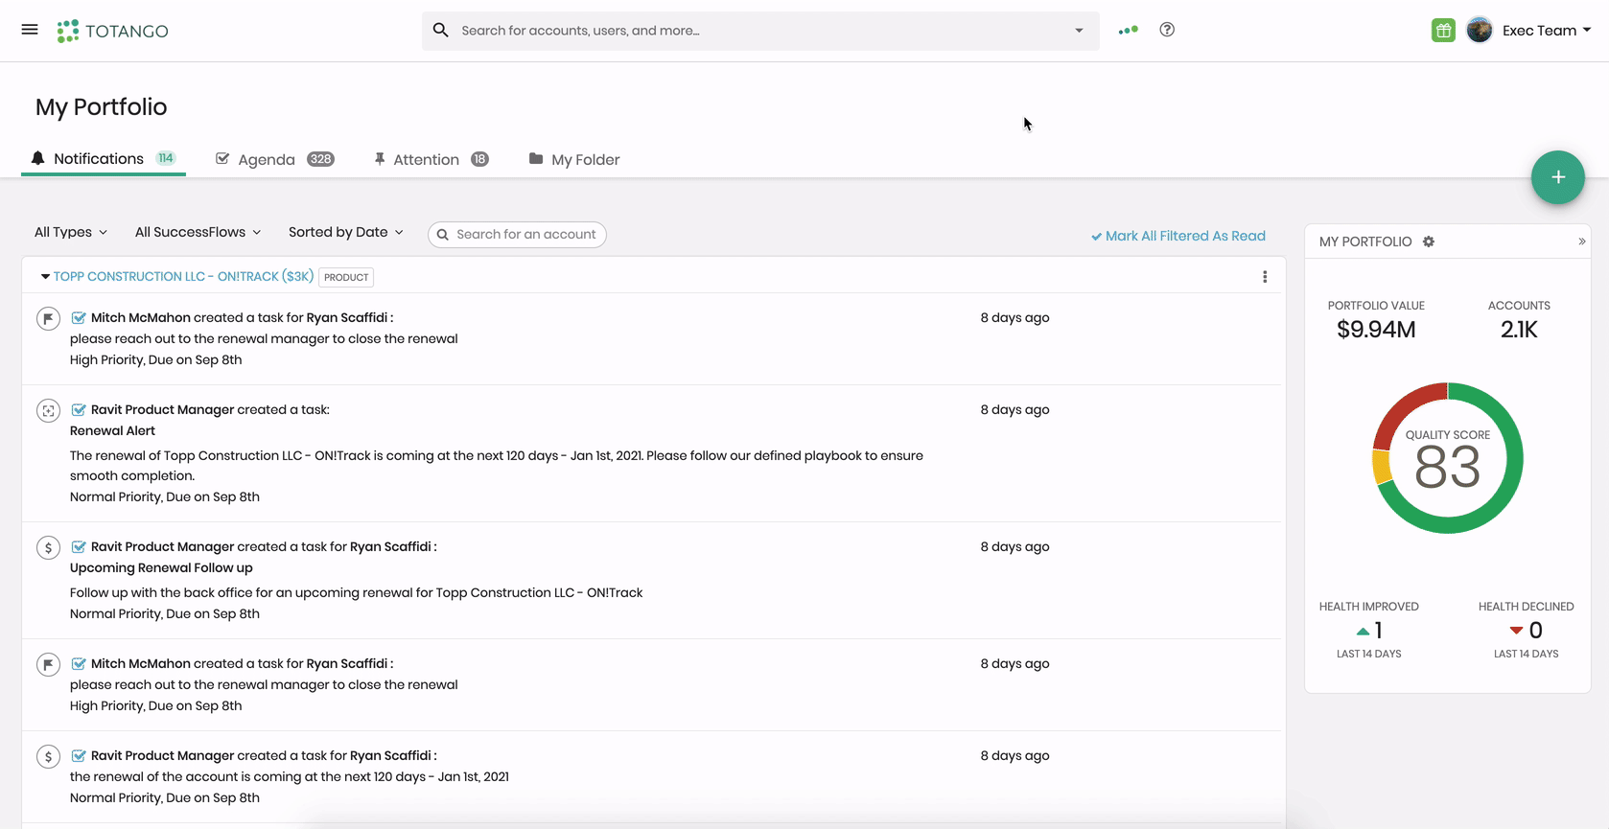
Task: Click dollar icon on the 120 days renewal task
Action: pyautogui.click(x=48, y=756)
